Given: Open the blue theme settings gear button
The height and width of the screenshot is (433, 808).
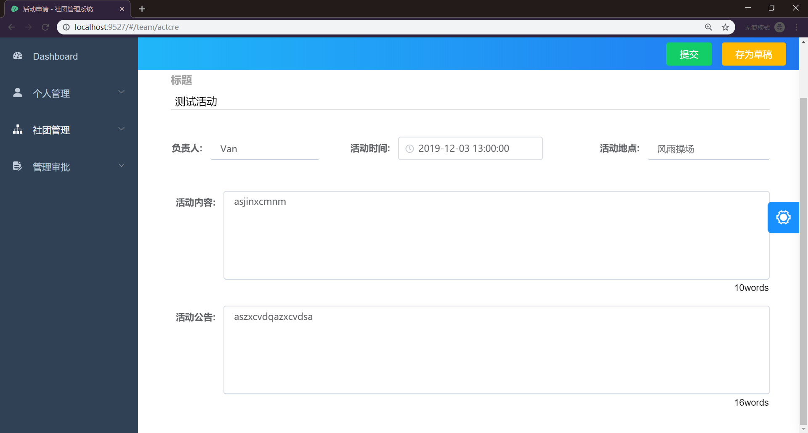Looking at the screenshot, I should pyautogui.click(x=783, y=217).
